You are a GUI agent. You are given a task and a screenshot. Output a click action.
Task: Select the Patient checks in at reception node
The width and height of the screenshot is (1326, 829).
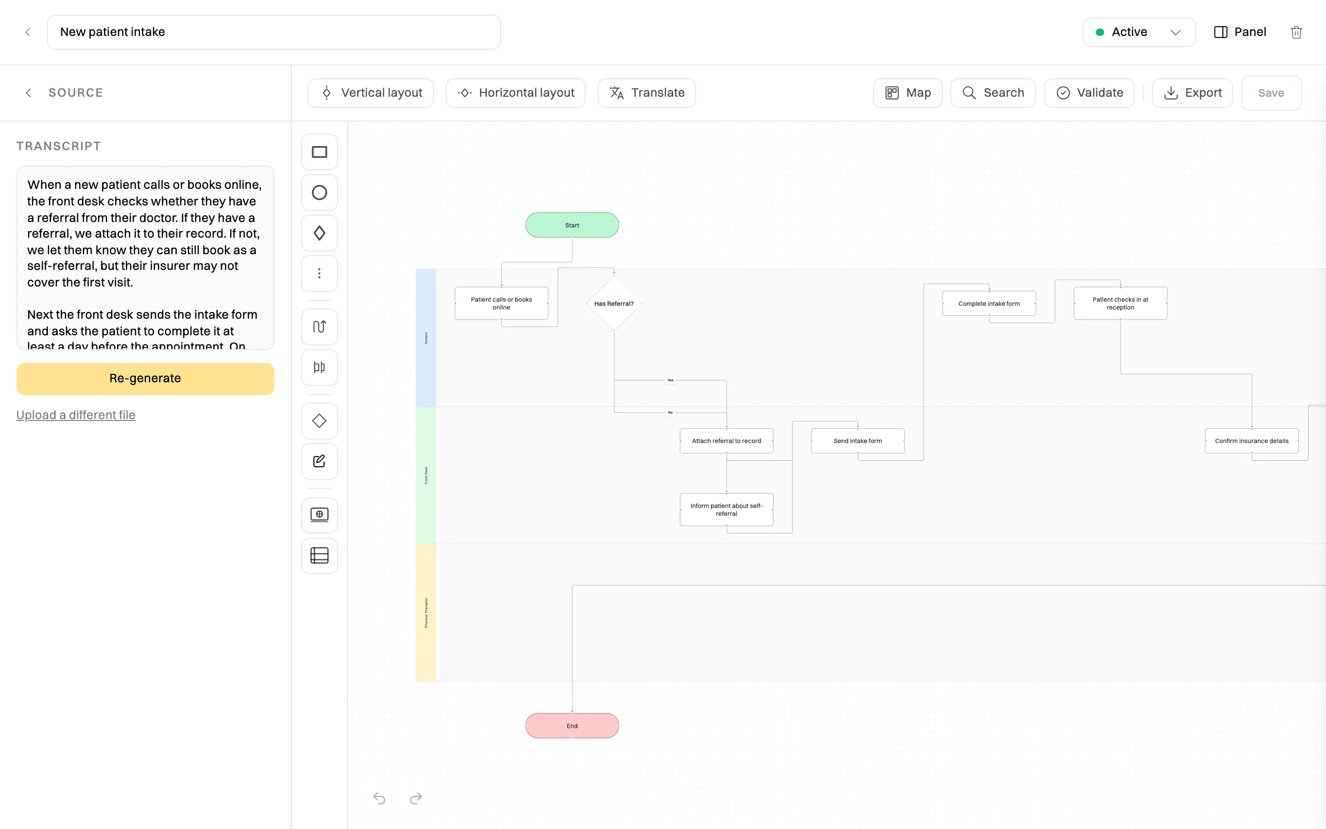(x=1121, y=303)
